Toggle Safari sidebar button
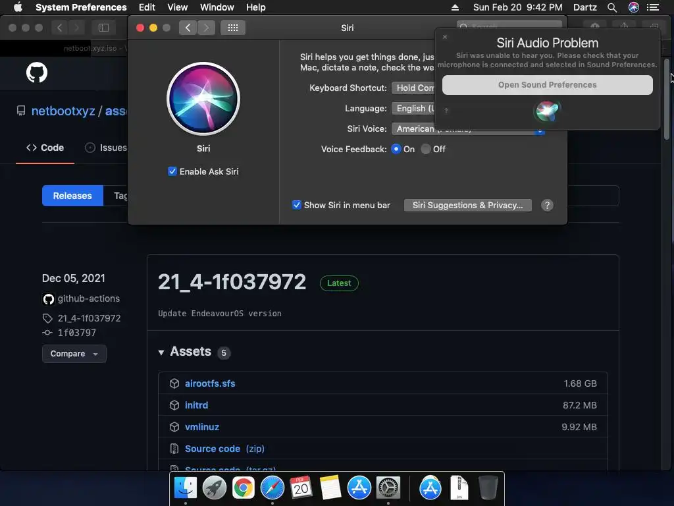Image resolution: width=674 pixels, height=506 pixels. tap(103, 28)
